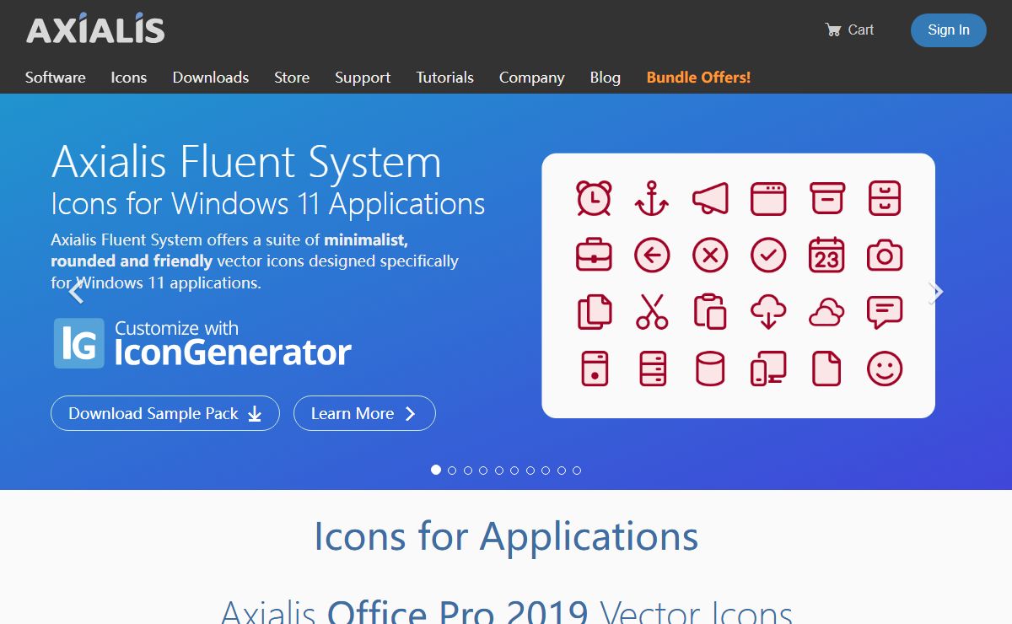Screen dimensions: 1012x624
Task: Click the chat comment bubble icon
Action: click(885, 313)
